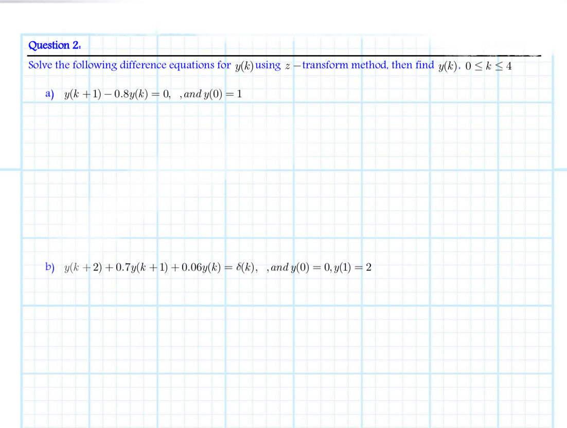Click the word Solve starting the instructions
This screenshot has width=567, height=428.
[40, 65]
